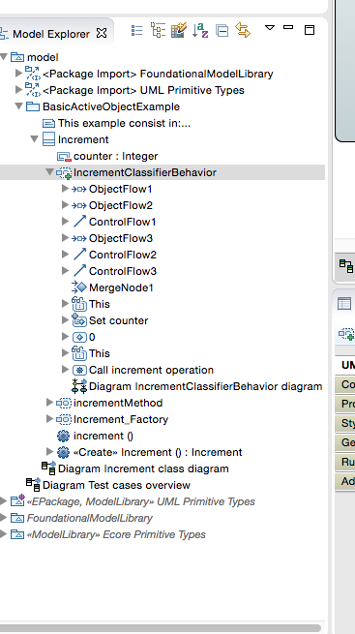Select the MergeNode1 icon

[x=79, y=287]
